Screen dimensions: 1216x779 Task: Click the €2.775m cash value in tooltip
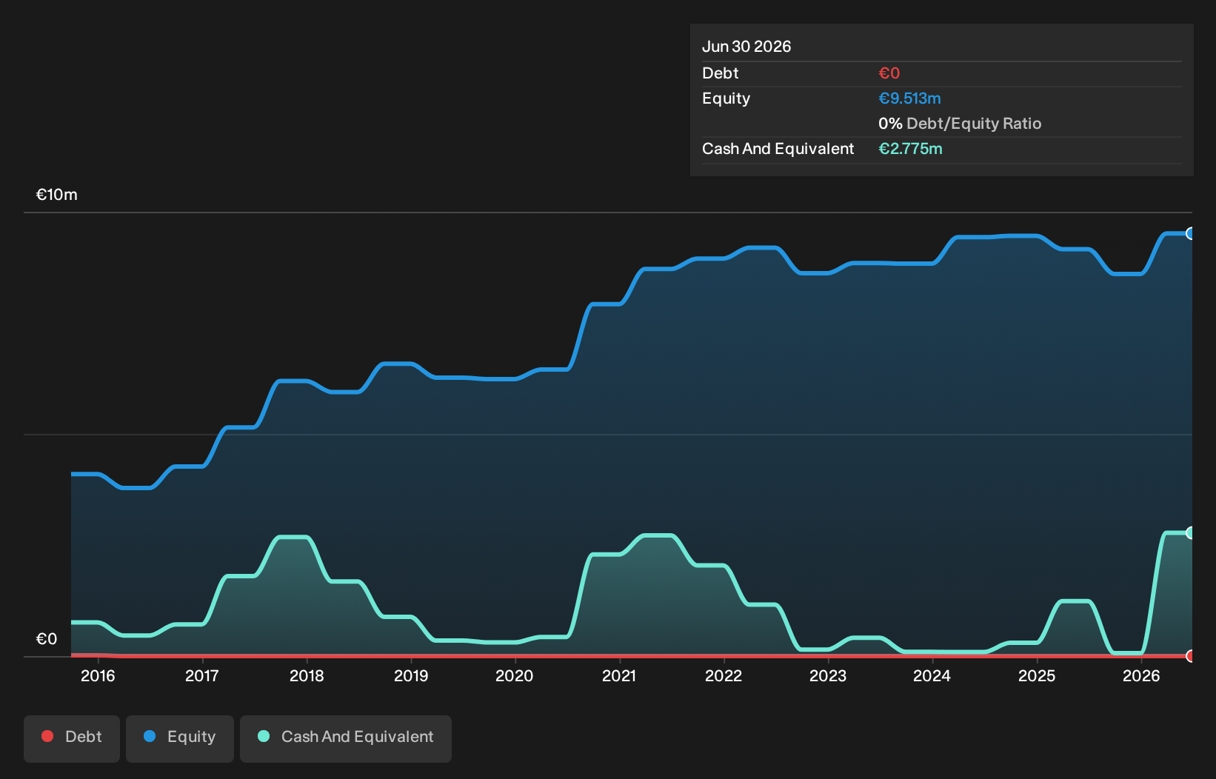(x=910, y=149)
